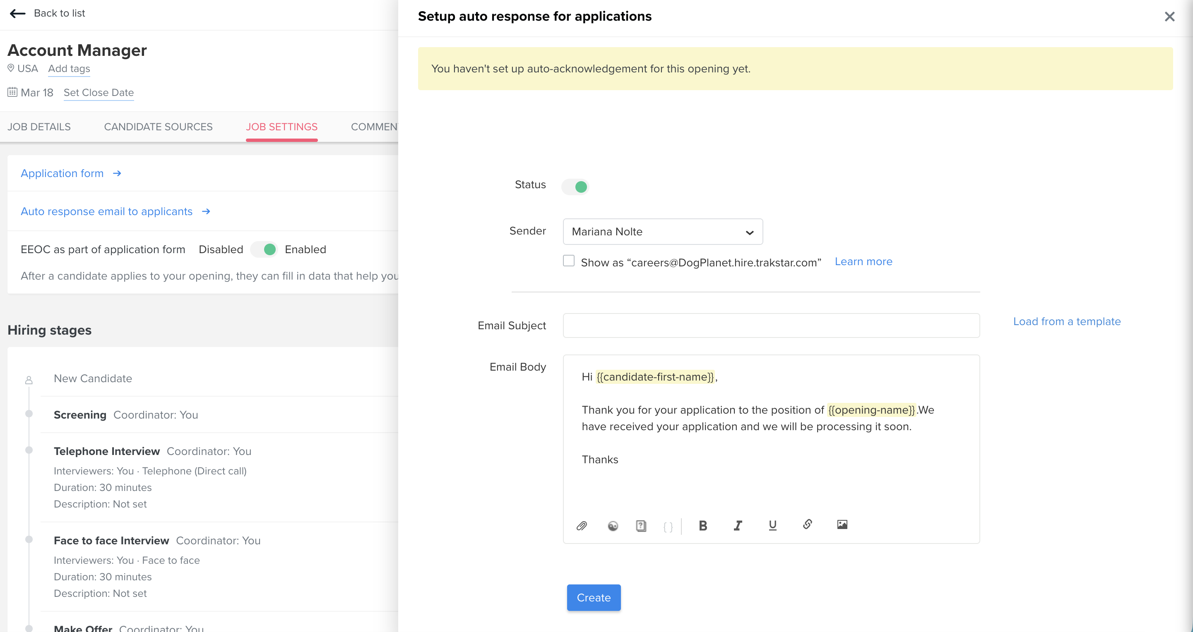This screenshot has height=632, width=1193.
Task: Select the Job Settings tab
Action: coord(281,127)
